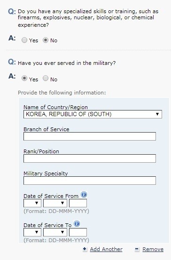171x260 pixels.
Task: Open the Date of Service To info icon
Action: click(x=77, y=223)
